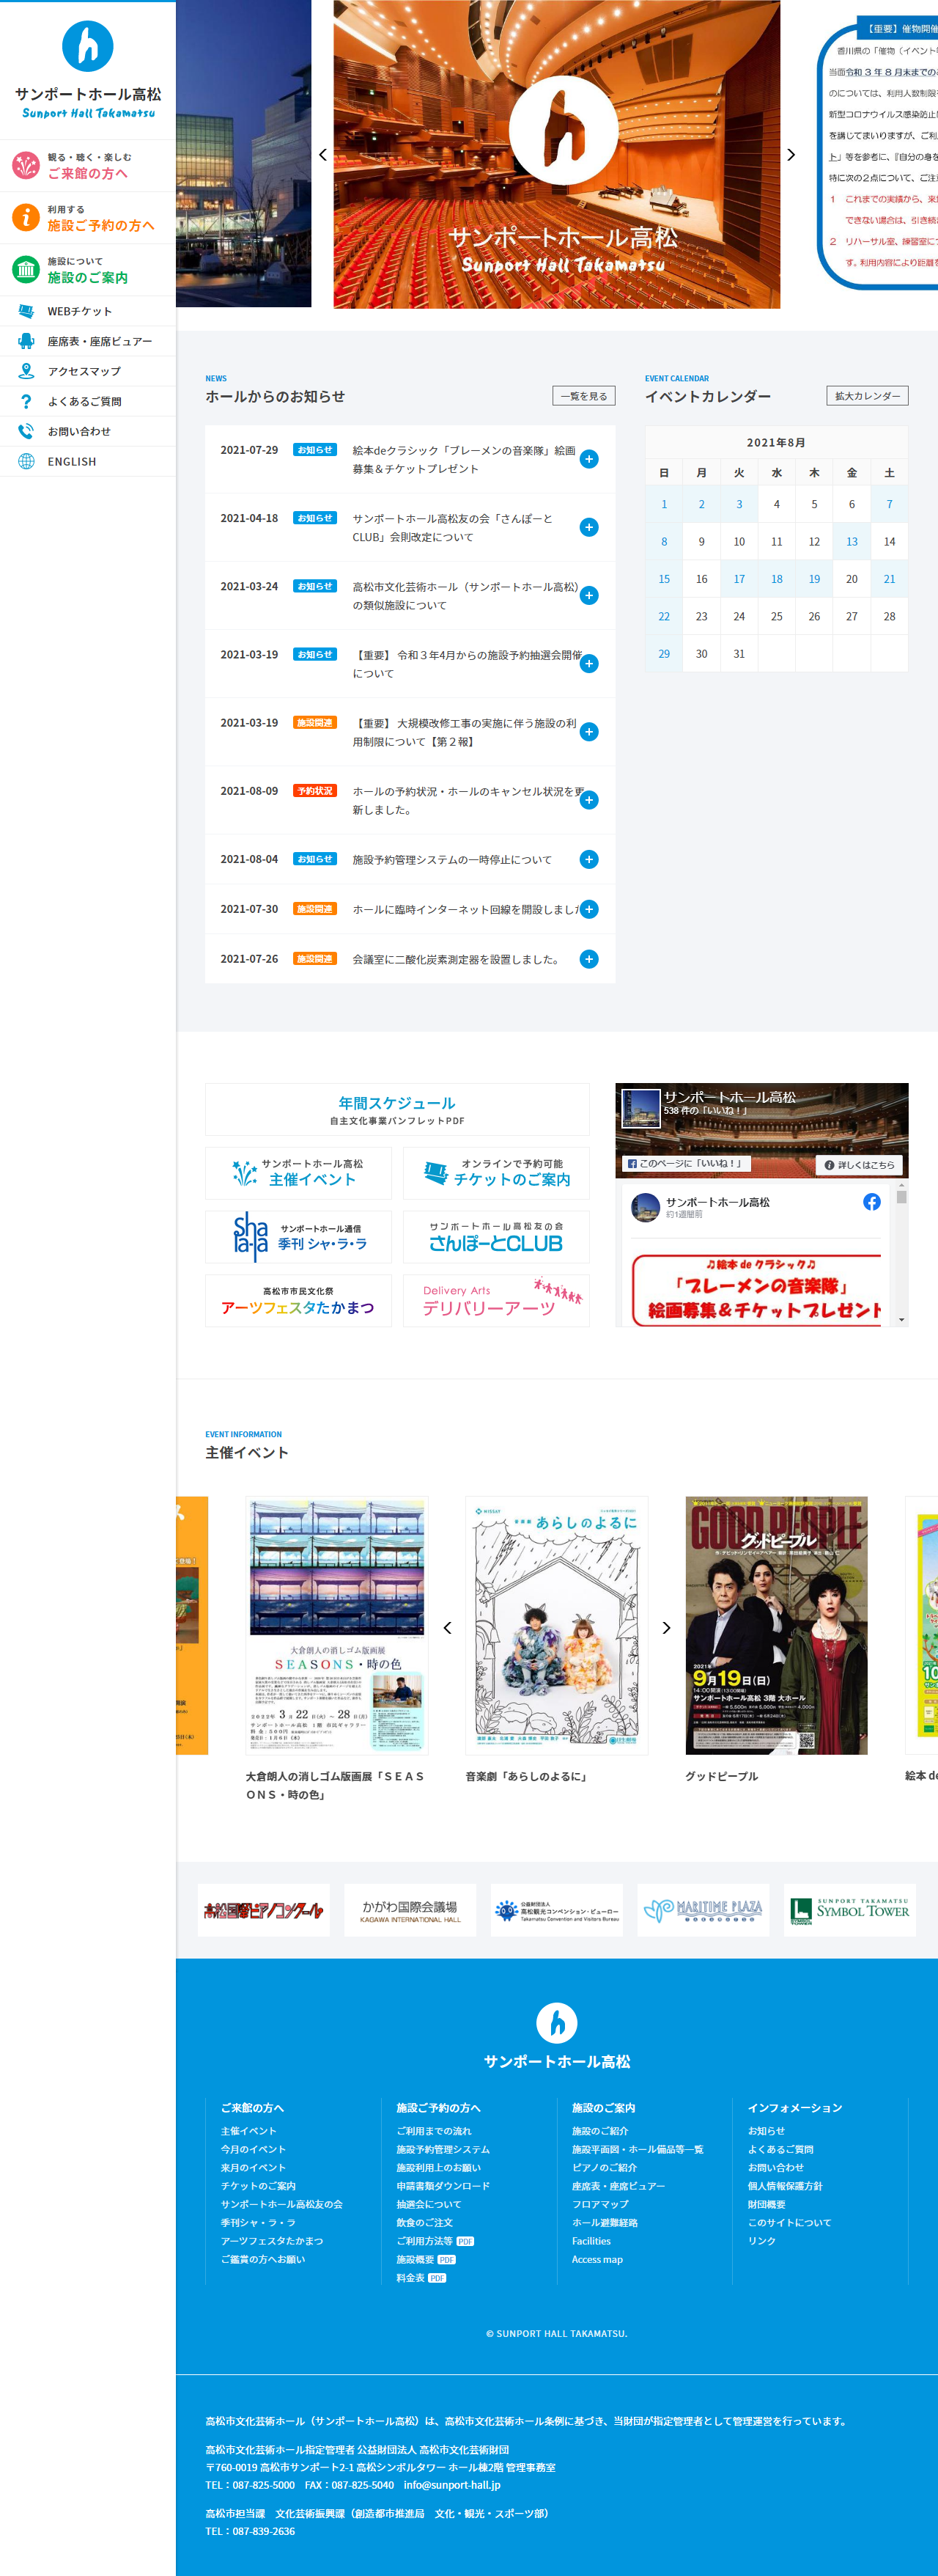Click the お問い合わせ phone icon
This screenshot has width=938, height=2576.
click(x=26, y=431)
